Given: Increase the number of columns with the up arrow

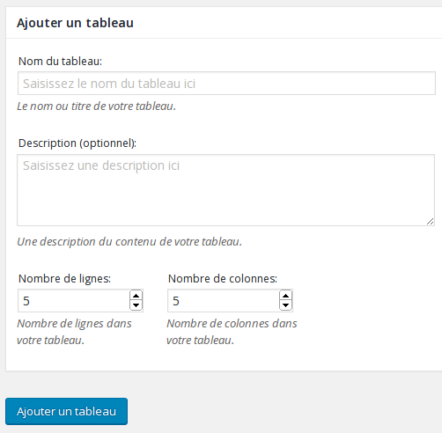Looking at the screenshot, I should pyautogui.click(x=285, y=296).
